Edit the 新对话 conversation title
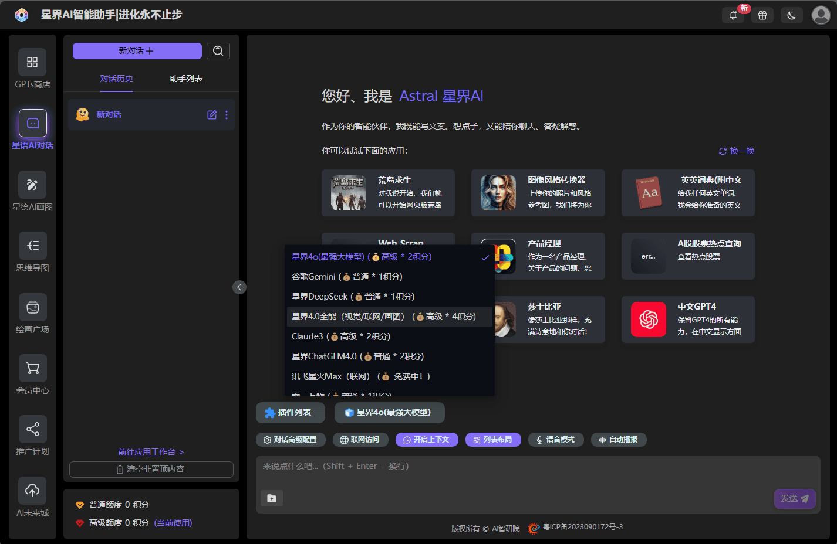The width and height of the screenshot is (837, 544). tap(212, 115)
